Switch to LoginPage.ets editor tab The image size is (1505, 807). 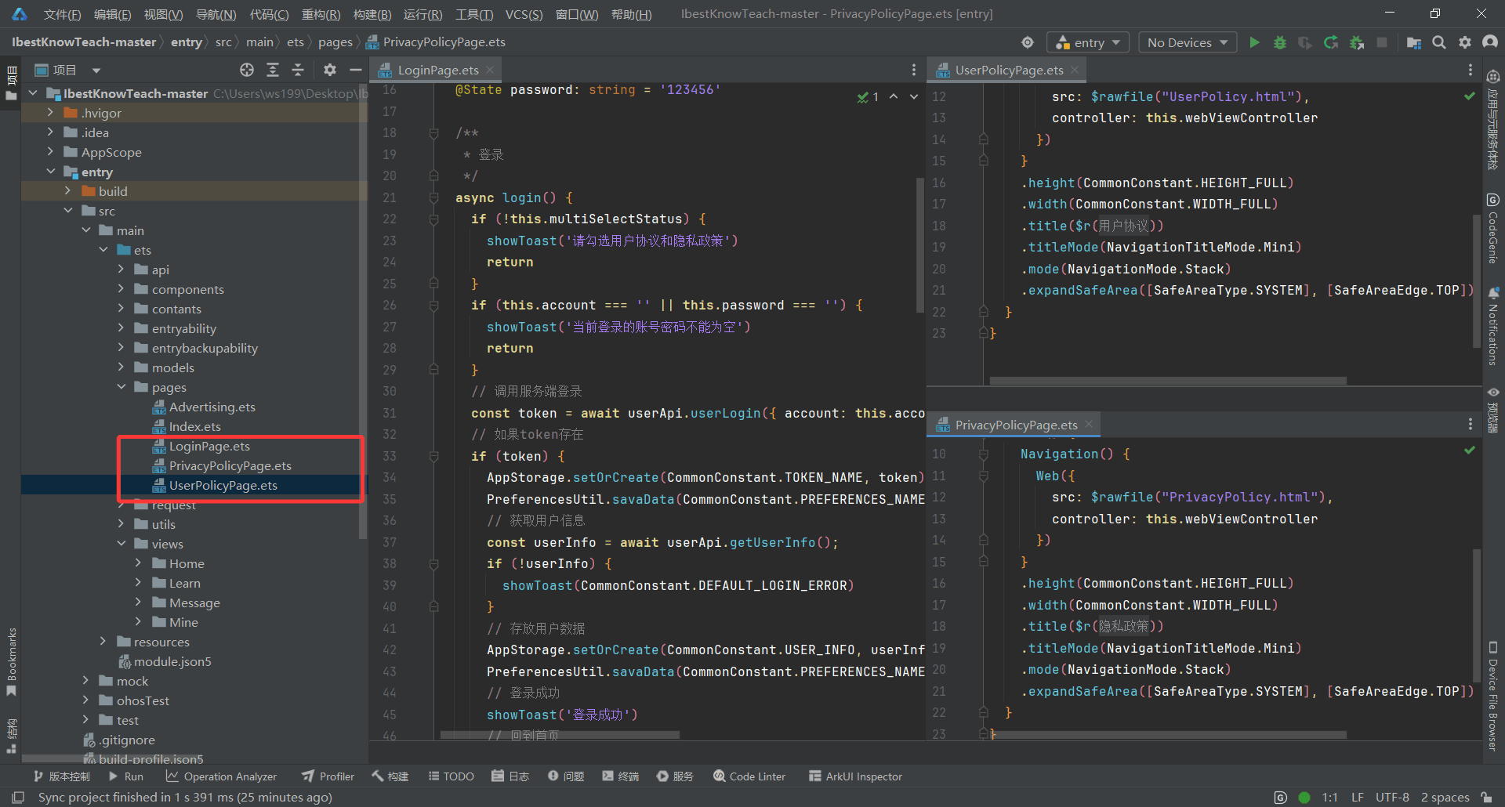[x=437, y=70]
